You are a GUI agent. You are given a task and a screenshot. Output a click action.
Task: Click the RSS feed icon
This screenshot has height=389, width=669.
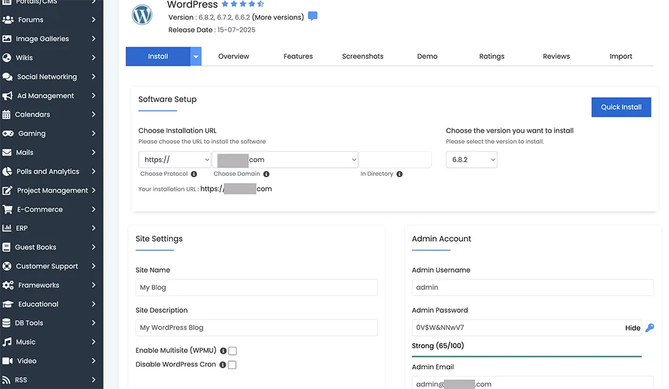(x=6, y=380)
